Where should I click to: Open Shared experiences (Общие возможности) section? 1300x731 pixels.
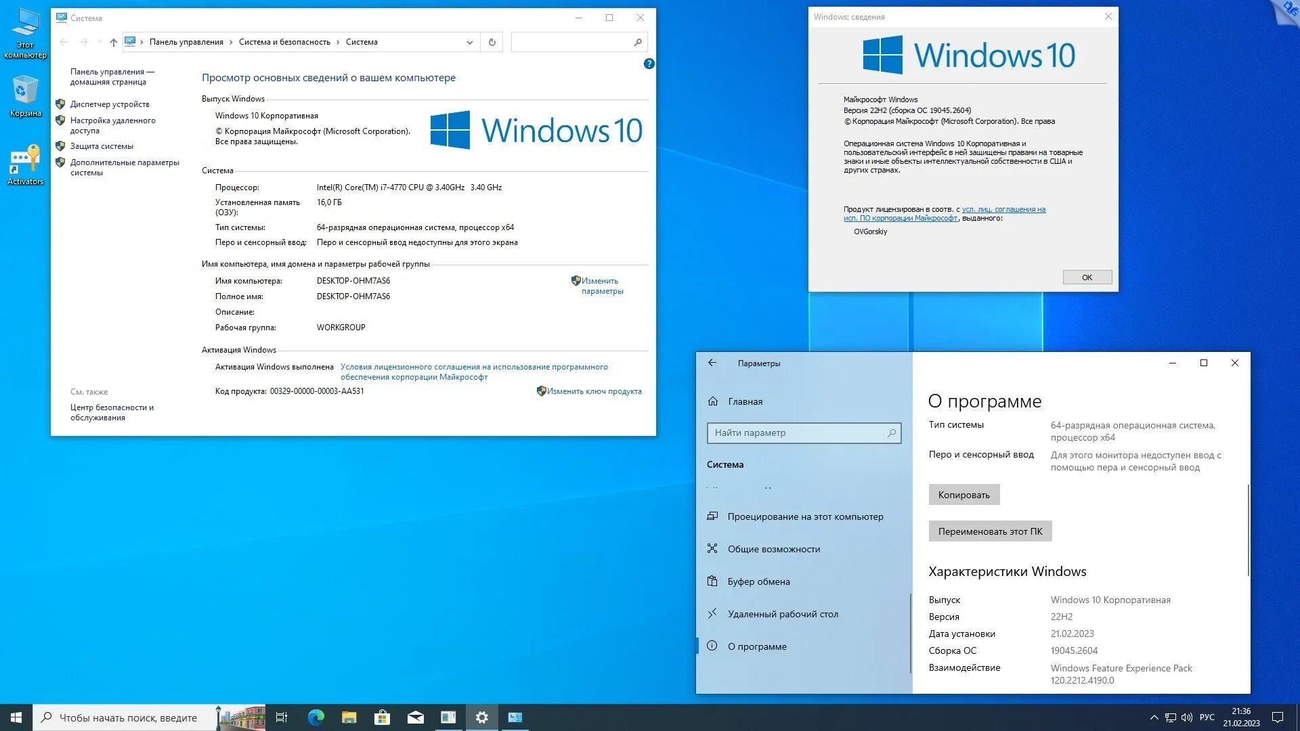tap(774, 549)
